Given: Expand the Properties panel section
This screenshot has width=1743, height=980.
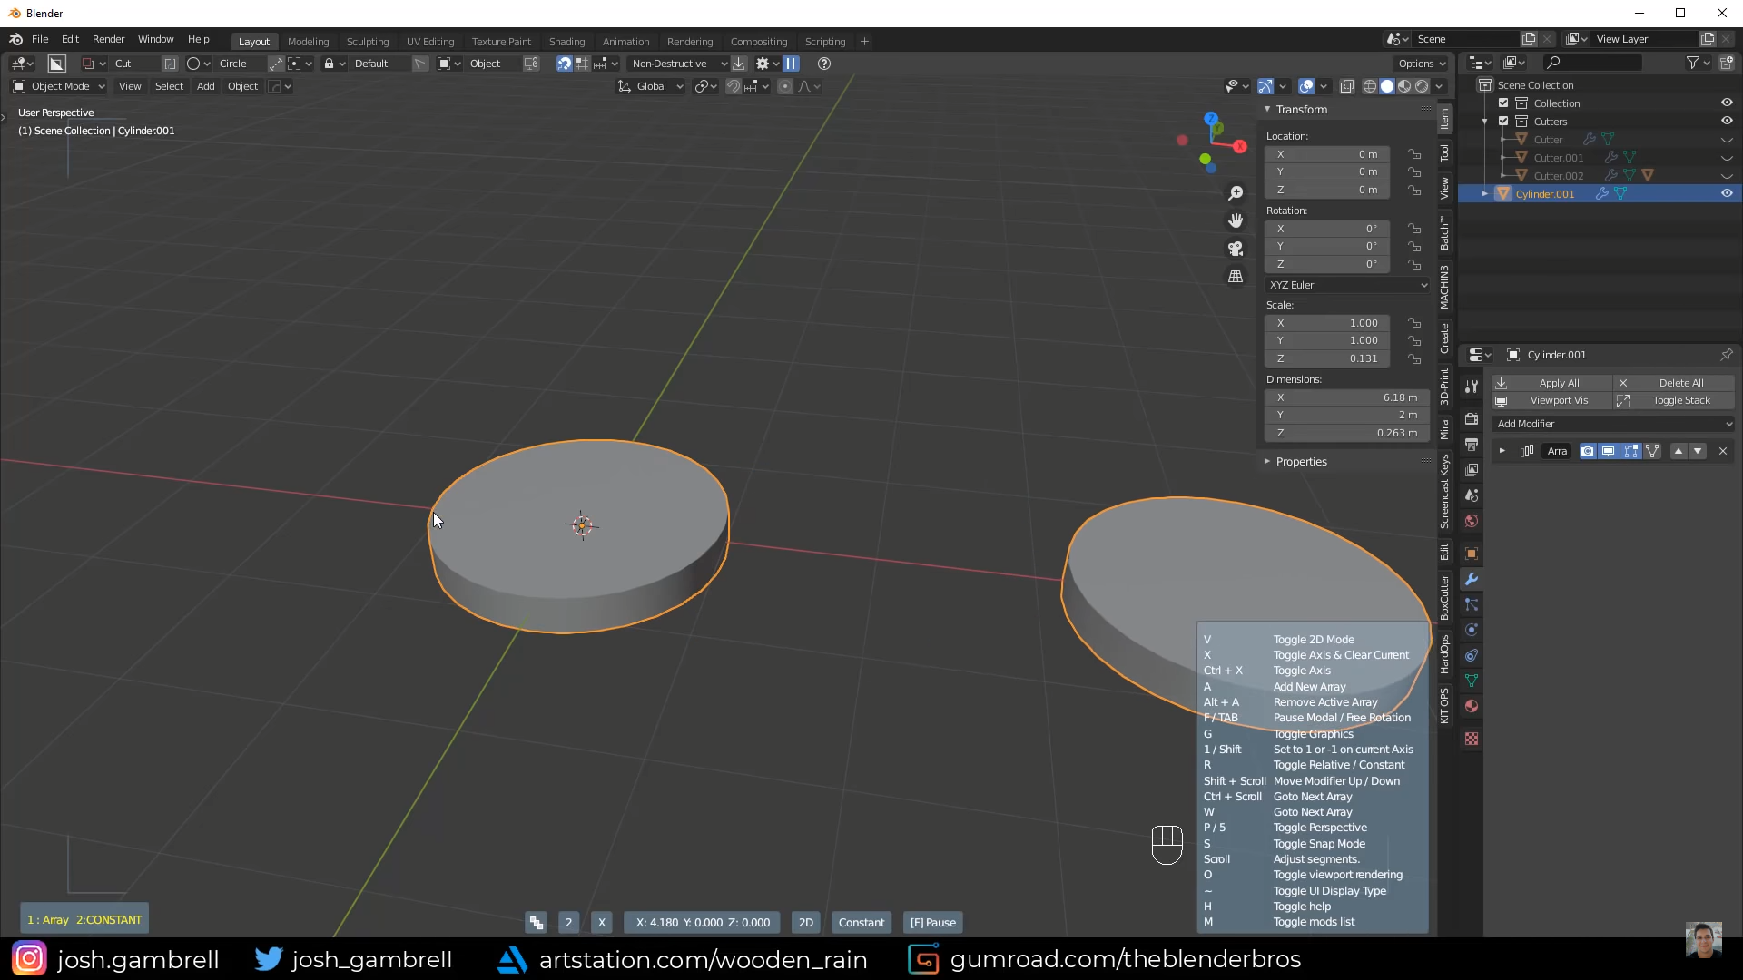Looking at the screenshot, I should point(1301,461).
